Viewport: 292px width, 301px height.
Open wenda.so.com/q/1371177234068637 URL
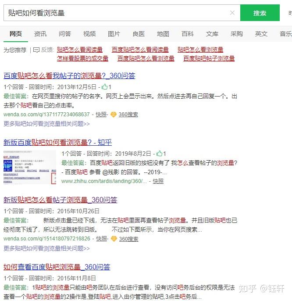(46, 115)
